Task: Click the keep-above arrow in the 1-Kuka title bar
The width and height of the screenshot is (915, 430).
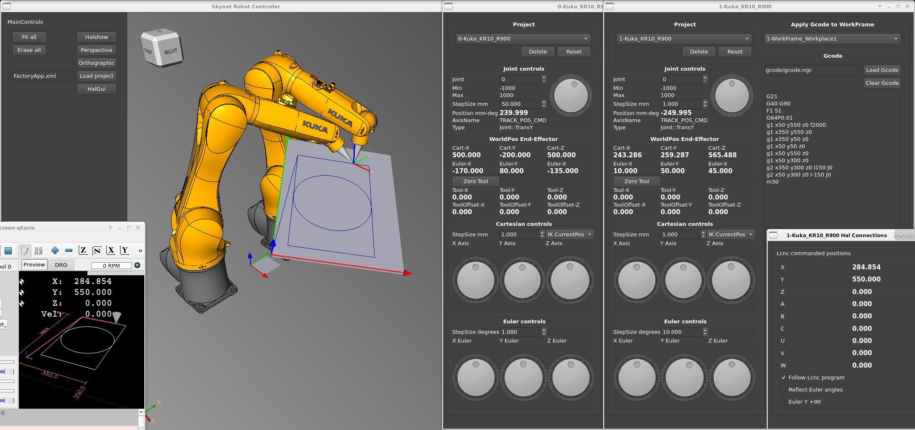Action: (880, 6)
